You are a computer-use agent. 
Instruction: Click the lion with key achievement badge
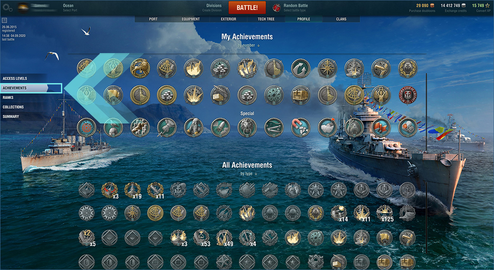coord(140,68)
